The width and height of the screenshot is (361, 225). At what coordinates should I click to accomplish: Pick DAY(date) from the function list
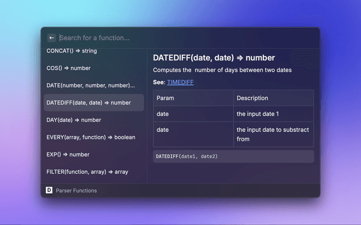point(74,120)
